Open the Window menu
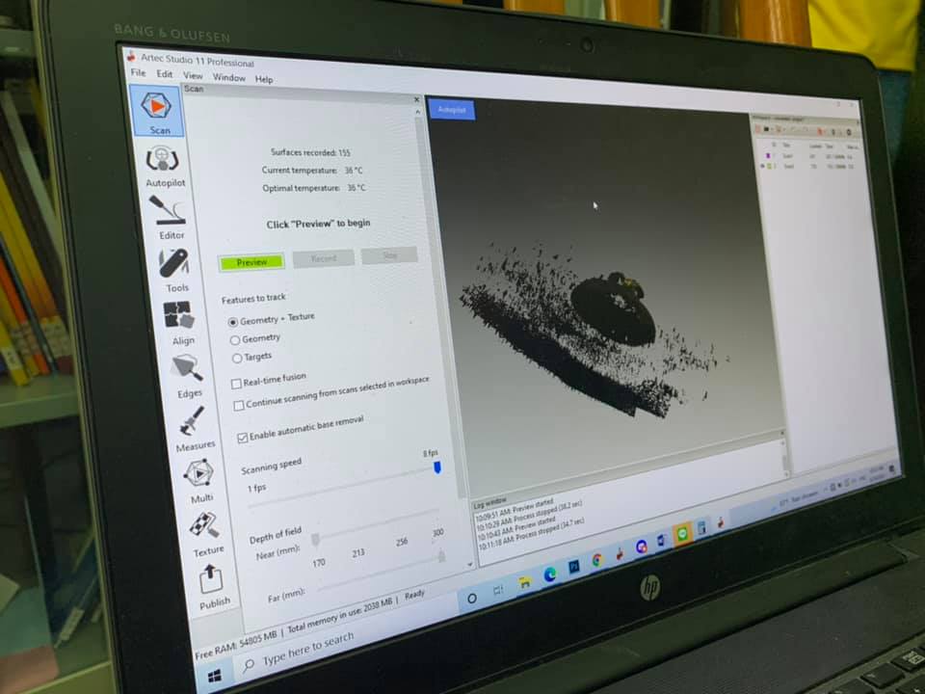This screenshot has width=925, height=694. click(x=229, y=77)
